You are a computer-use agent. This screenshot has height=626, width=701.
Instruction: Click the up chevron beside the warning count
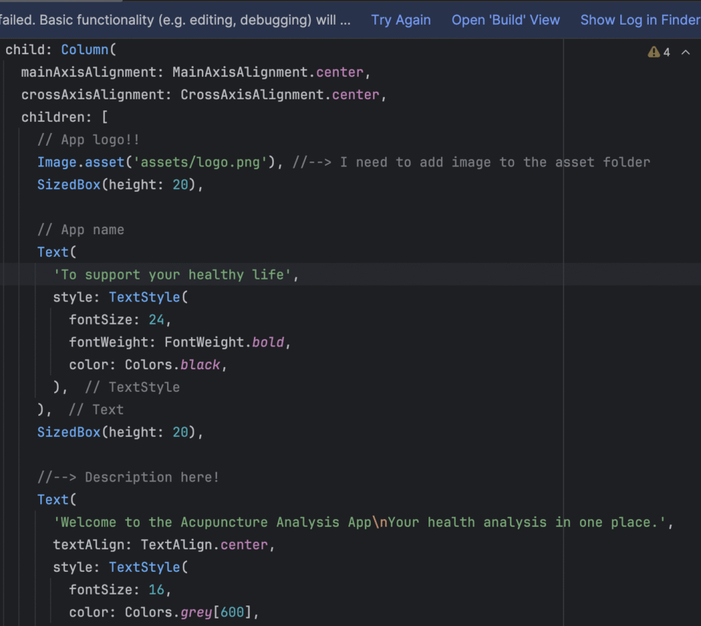coord(685,52)
